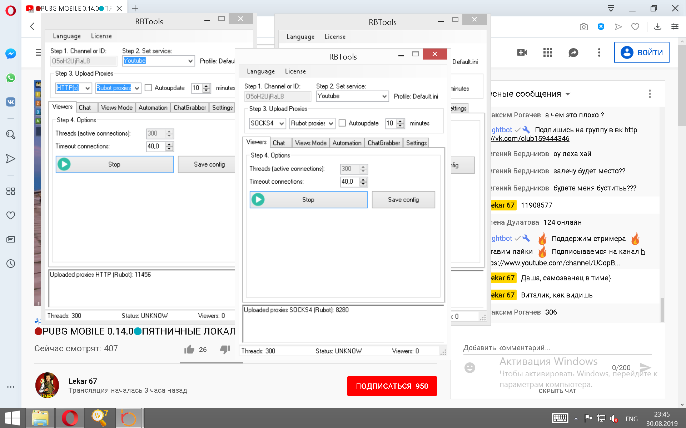Click the dislike thumbs-down icon
The width and height of the screenshot is (686, 428).
225,350
